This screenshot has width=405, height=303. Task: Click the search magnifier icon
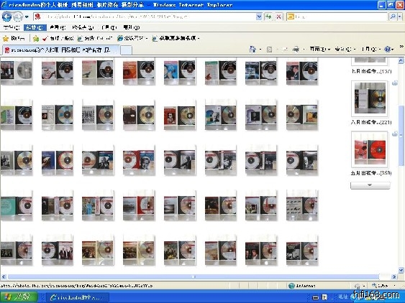tap(393, 17)
